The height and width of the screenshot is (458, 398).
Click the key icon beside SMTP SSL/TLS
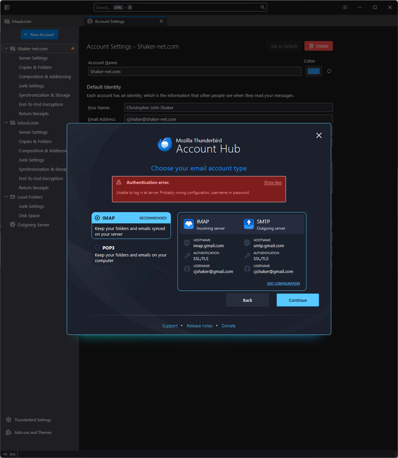[247, 256]
